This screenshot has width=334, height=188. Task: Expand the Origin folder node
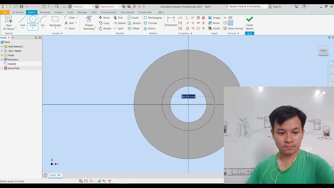pos(2,55)
